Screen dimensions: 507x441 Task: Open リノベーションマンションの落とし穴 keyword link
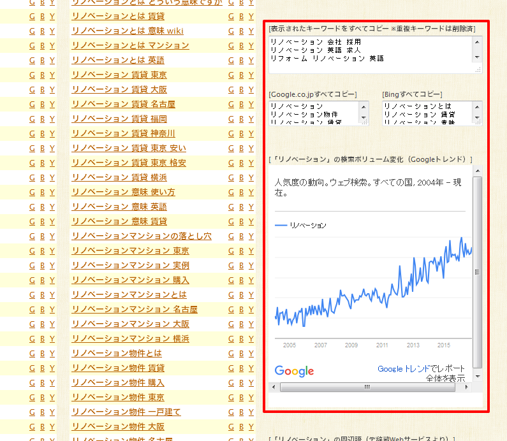click(142, 236)
